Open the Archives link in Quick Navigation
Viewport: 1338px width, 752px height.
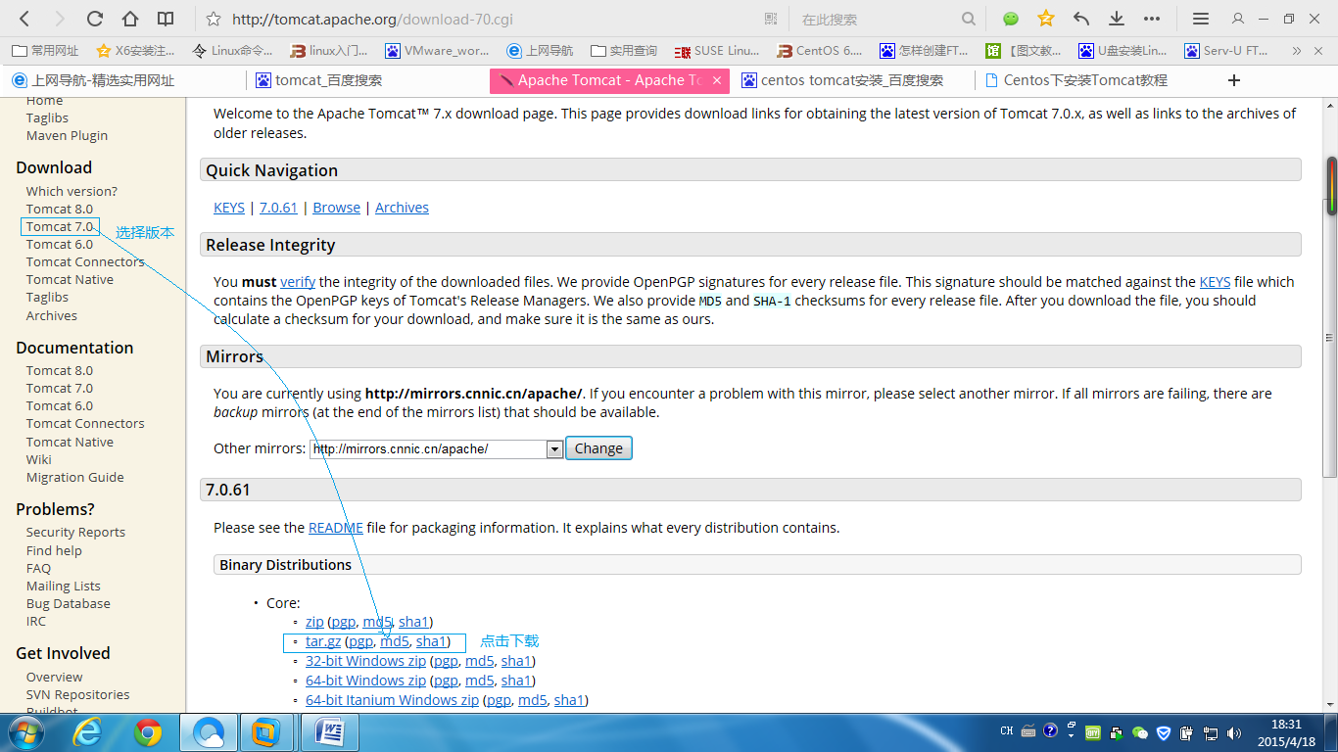[x=402, y=208]
